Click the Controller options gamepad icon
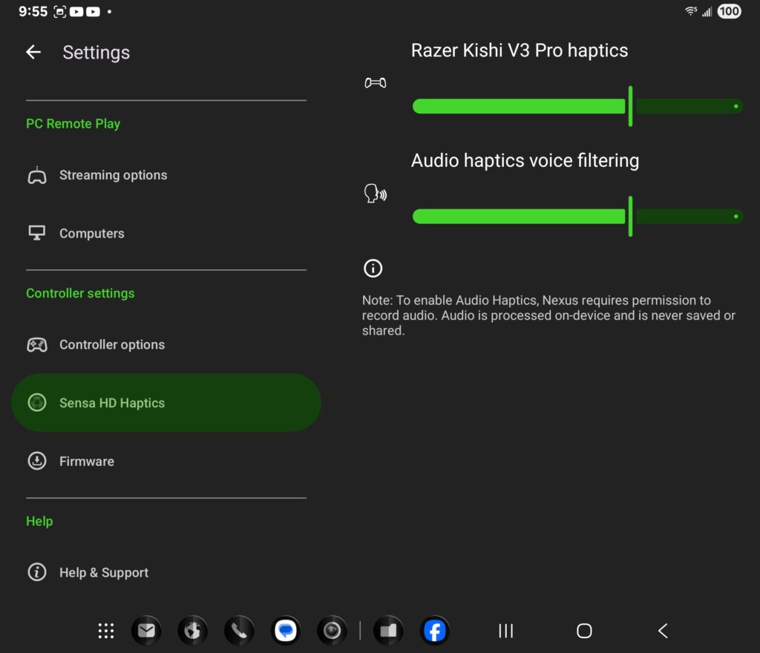 pos(37,345)
